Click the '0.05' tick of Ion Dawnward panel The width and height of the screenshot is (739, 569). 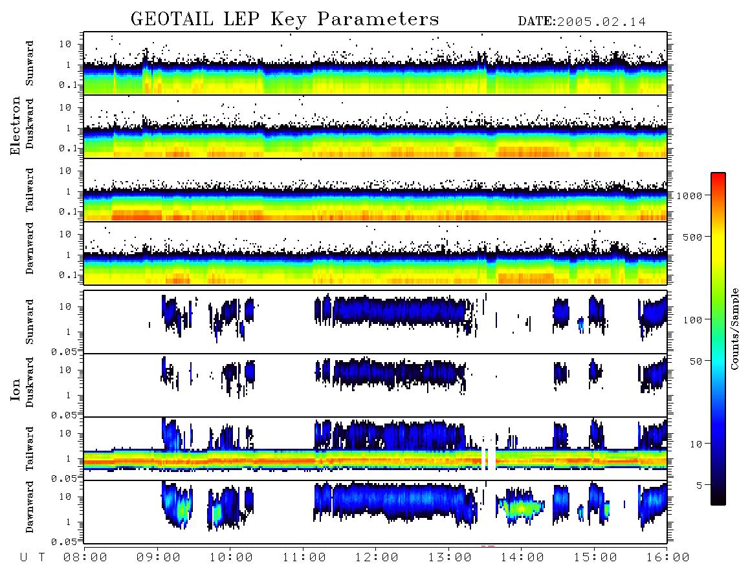(64, 542)
